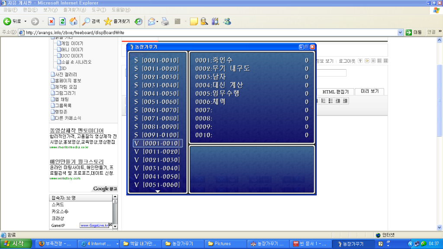Open the 편집(E) menu
Screen dimensions: 443x249
pos(30,10)
